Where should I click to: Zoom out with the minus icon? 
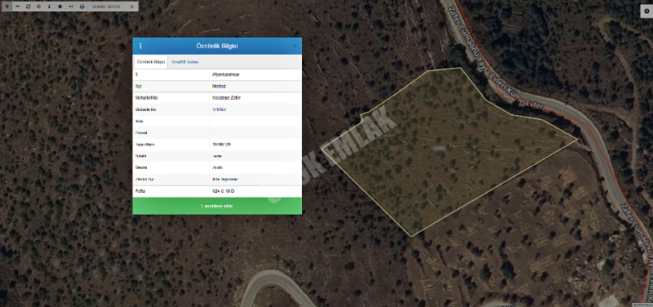17,7
